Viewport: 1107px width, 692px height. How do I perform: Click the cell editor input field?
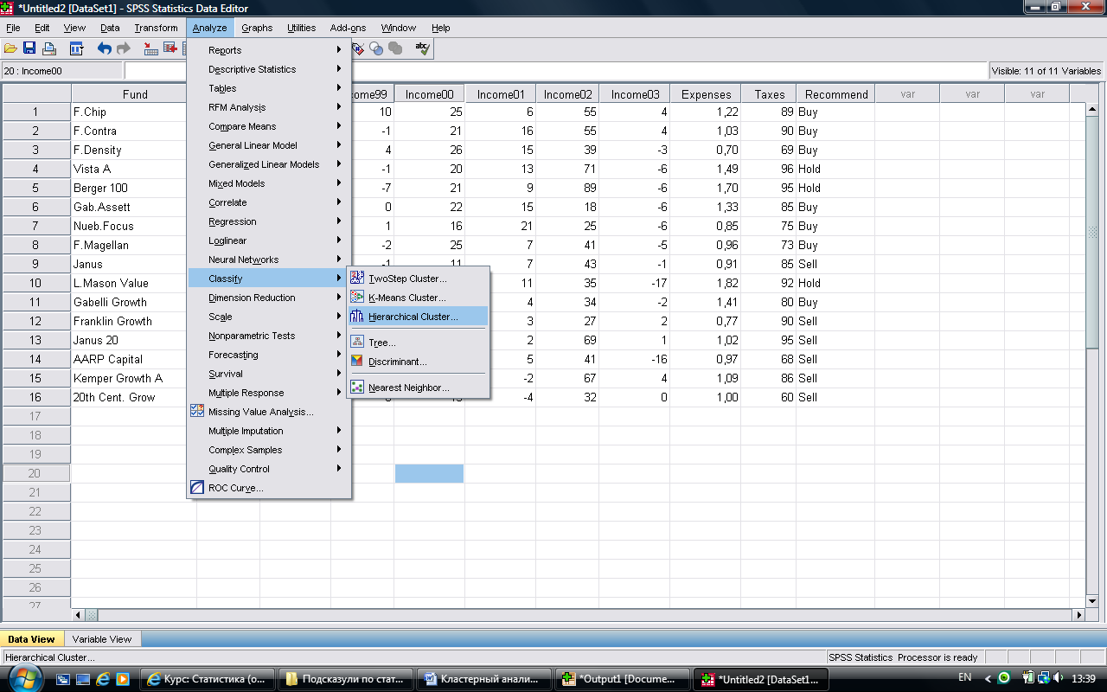click(x=556, y=71)
